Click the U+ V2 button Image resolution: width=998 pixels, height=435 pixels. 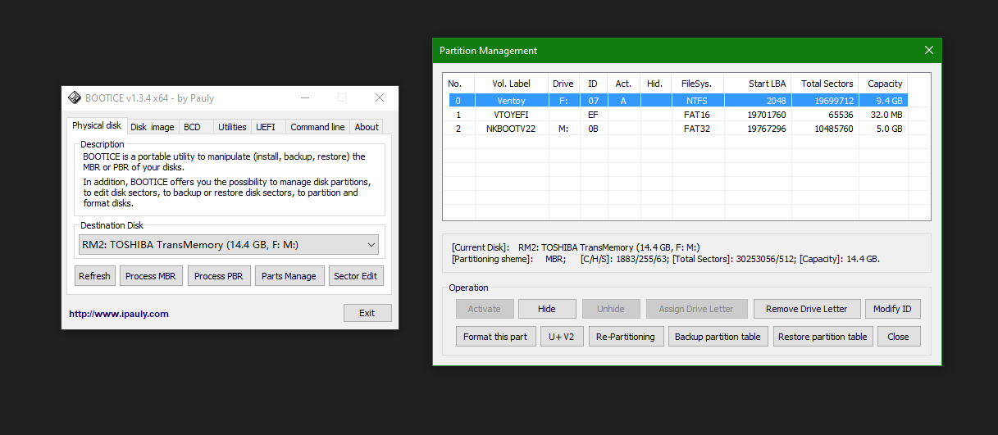562,337
